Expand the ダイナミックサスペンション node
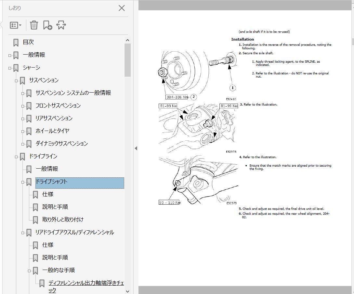This screenshot has height=294, width=354. click(x=23, y=144)
